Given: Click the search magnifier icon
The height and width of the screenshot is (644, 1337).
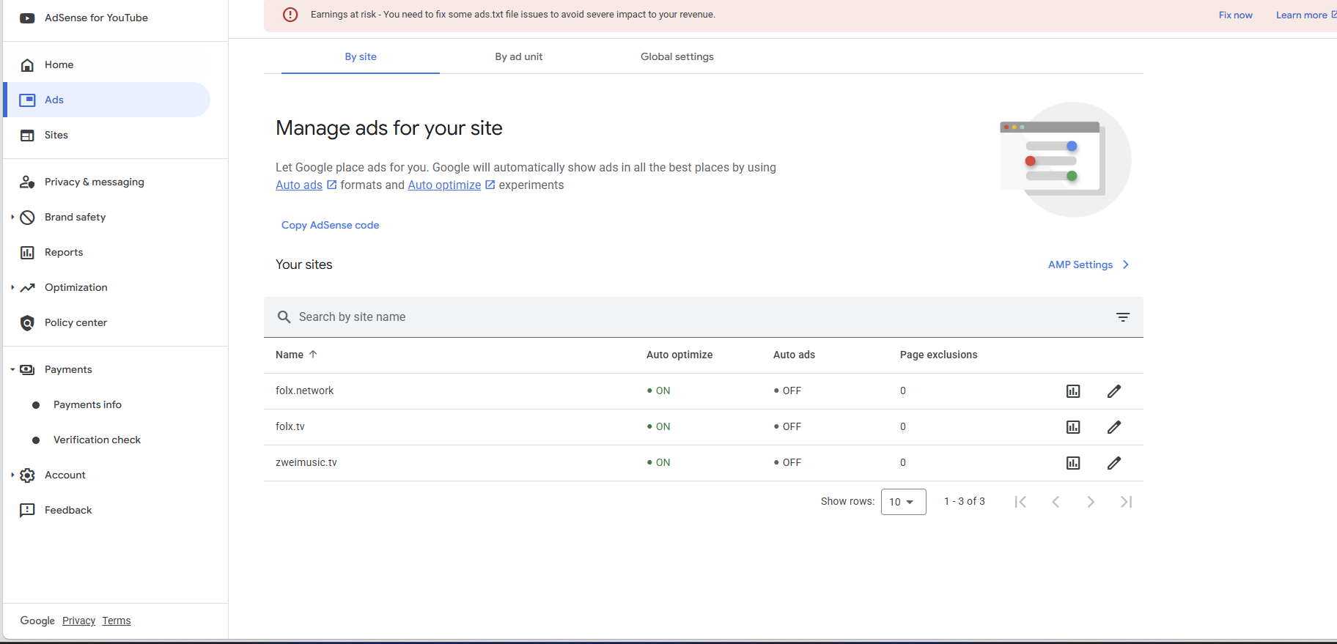Looking at the screenshot, I should pyautogui.click(x=284, y=317).
